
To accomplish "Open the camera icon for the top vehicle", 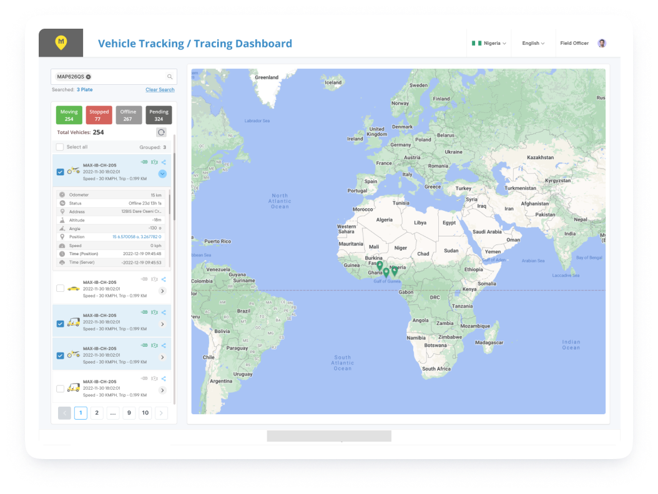I will 154,162.
